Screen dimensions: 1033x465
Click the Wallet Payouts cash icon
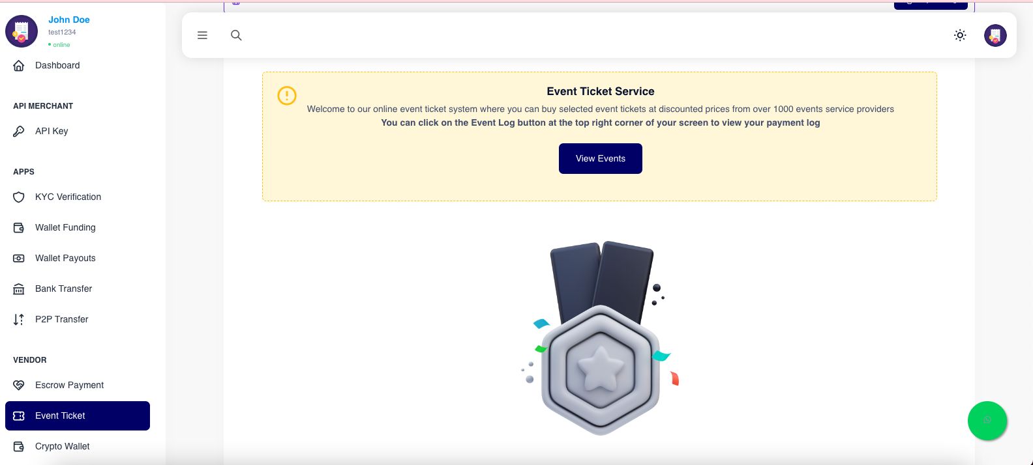coord(19,258)
